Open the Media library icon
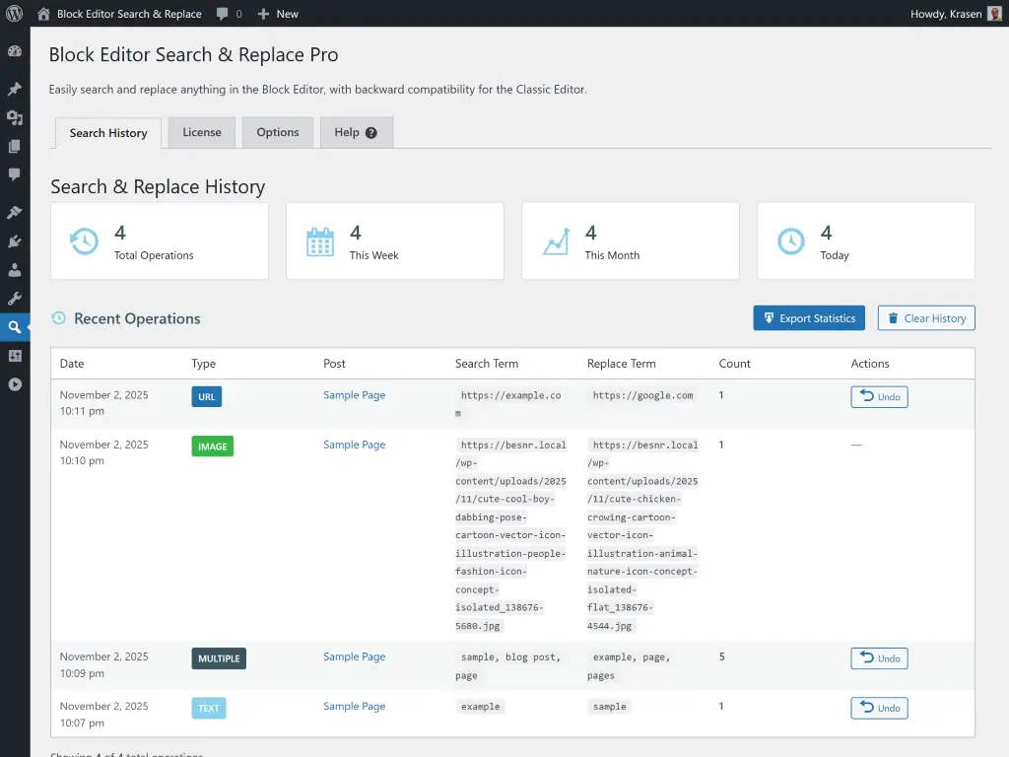 (15, 117)
